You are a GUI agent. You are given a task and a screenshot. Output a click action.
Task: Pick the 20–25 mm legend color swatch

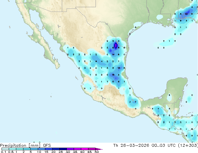[x=56, y=149]
